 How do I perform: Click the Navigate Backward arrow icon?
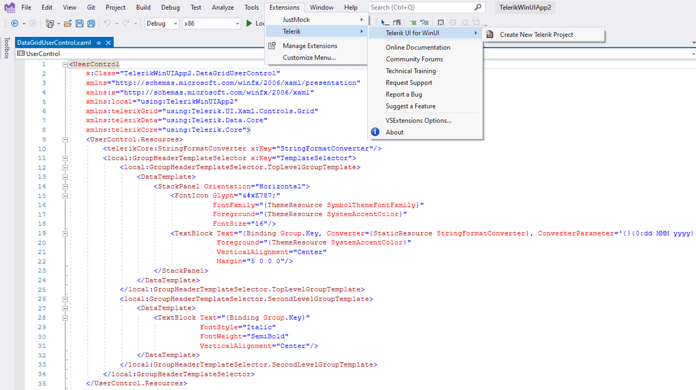(15, 23)
